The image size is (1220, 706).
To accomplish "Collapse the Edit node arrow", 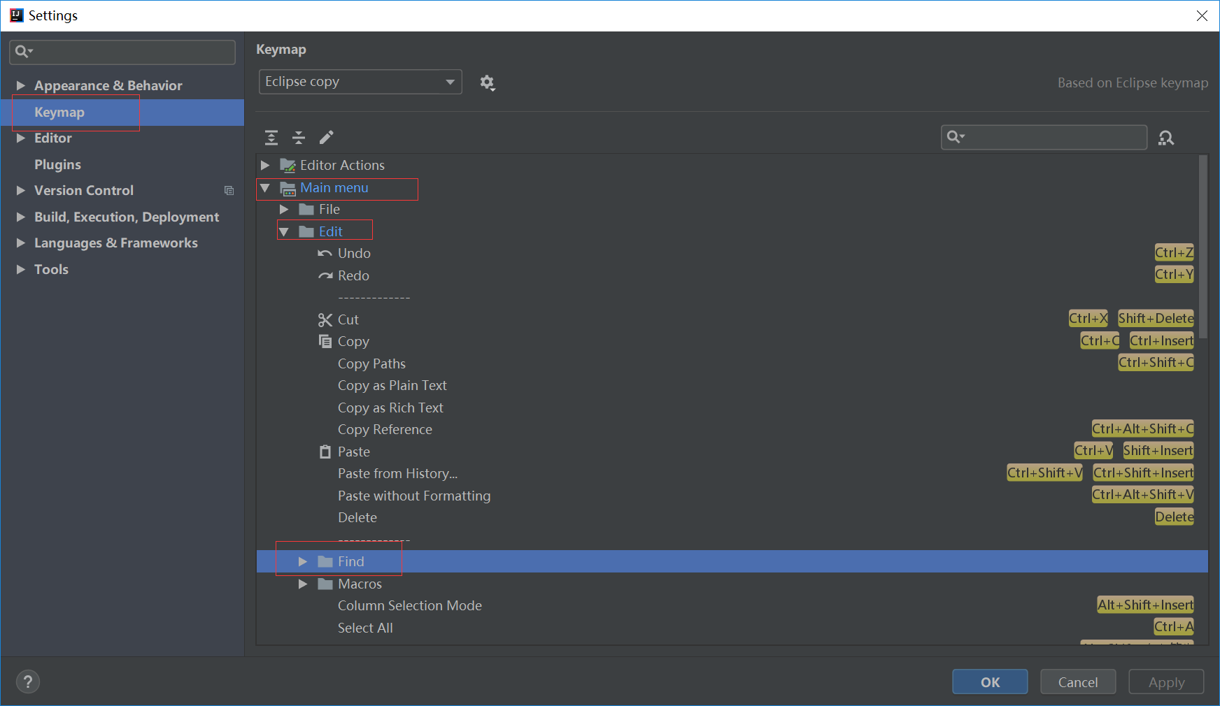I will pyautogui.click(x=284, y=231).
